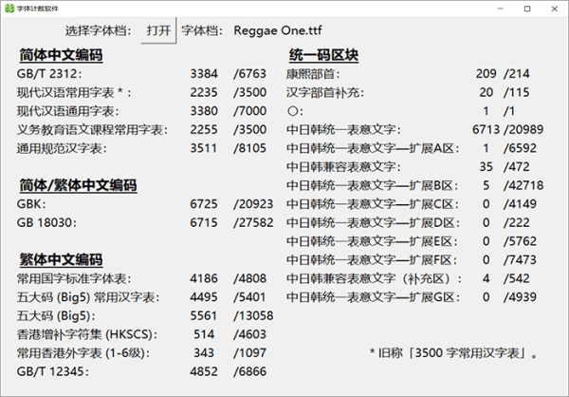Image resolution: width=569 pixels, height=397 pixels.
Task: Click the 打开 button to open a font
Action: click(158, 30)
